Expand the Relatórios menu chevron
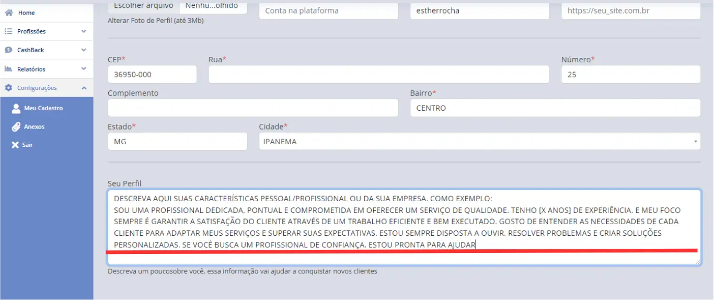The height and width of the screenshot is (300, 714). (84, 69)
